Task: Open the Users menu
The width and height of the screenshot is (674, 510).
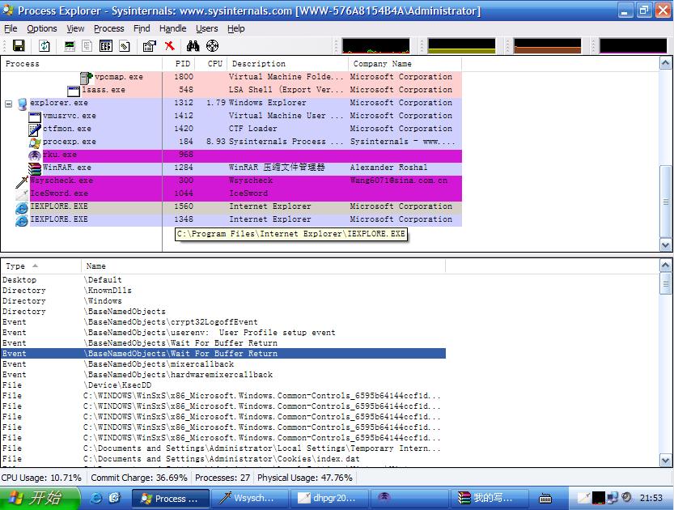Action: pos(207,28)
